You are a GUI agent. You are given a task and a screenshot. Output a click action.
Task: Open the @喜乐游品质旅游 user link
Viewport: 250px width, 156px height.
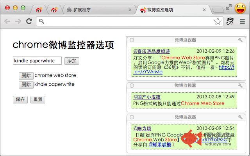(x=152, y=51)
